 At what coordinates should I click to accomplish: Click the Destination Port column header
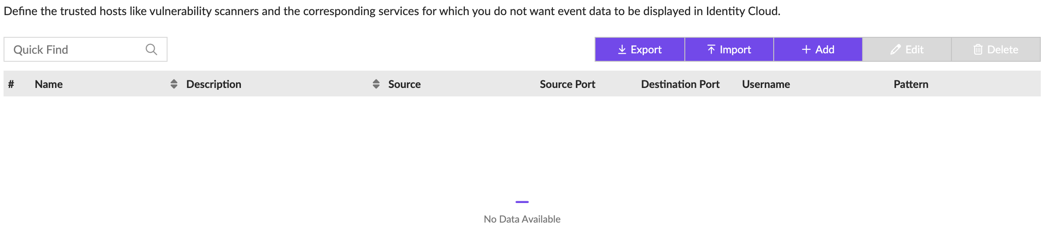click(680, 84)
